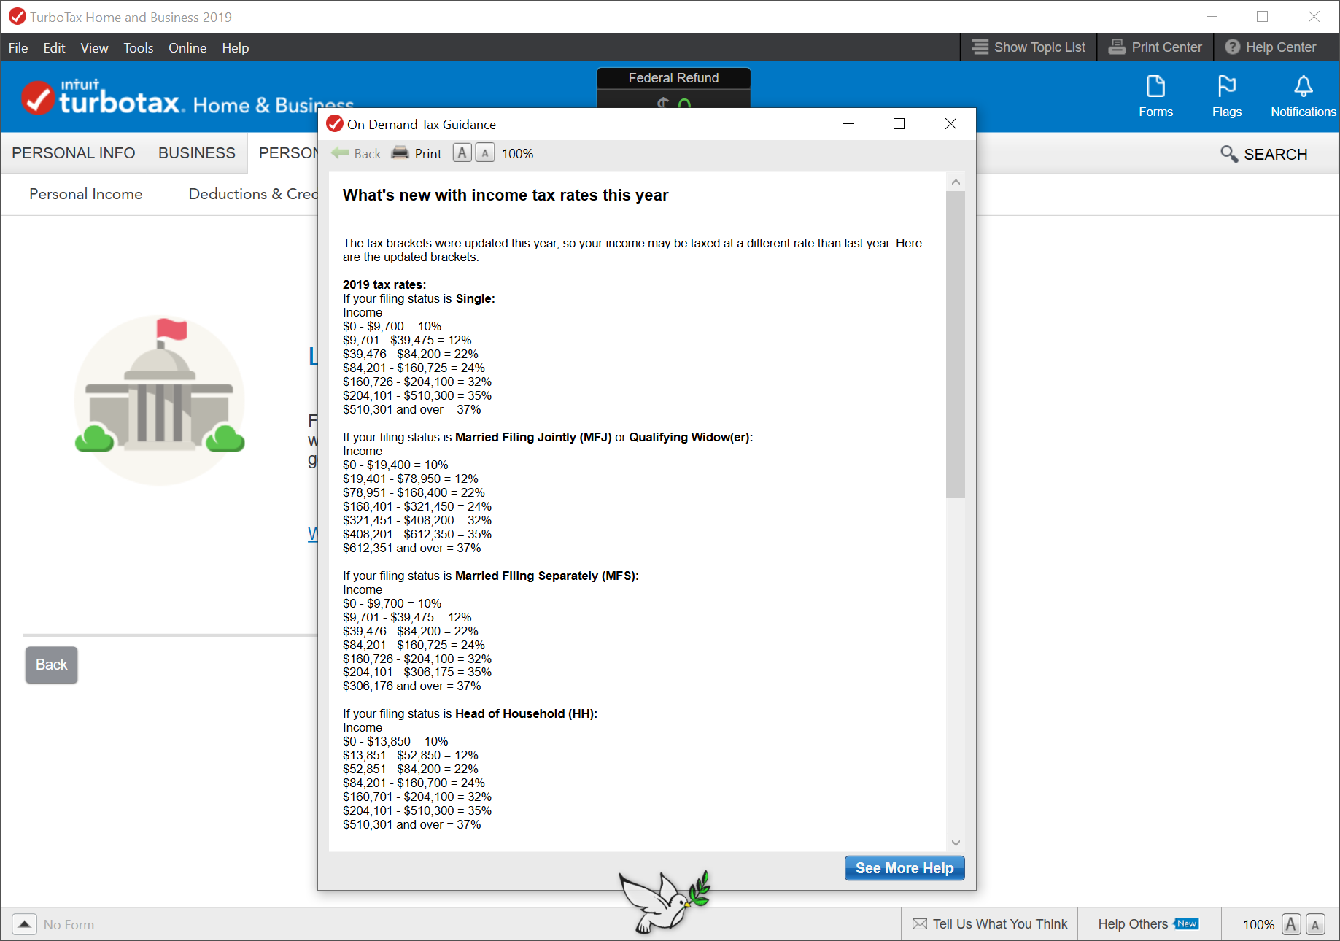Click the gray Back button on main page
The image size is (1340, 941).
[x=51, y=665]
